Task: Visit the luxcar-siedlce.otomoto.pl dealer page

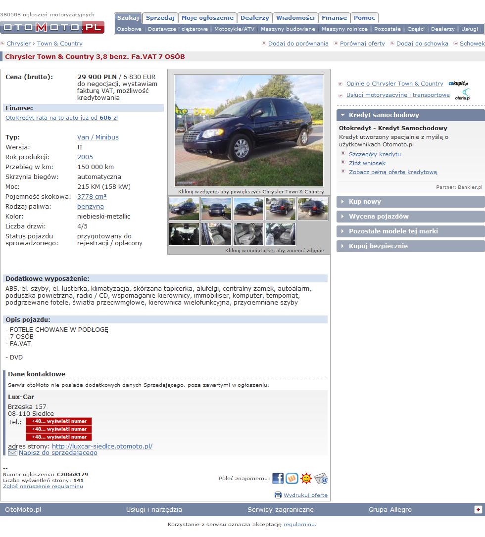Action: (x=102, y=446)
